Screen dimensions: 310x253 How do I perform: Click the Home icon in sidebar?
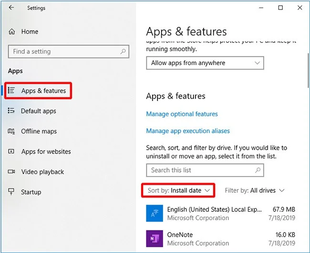11,32
